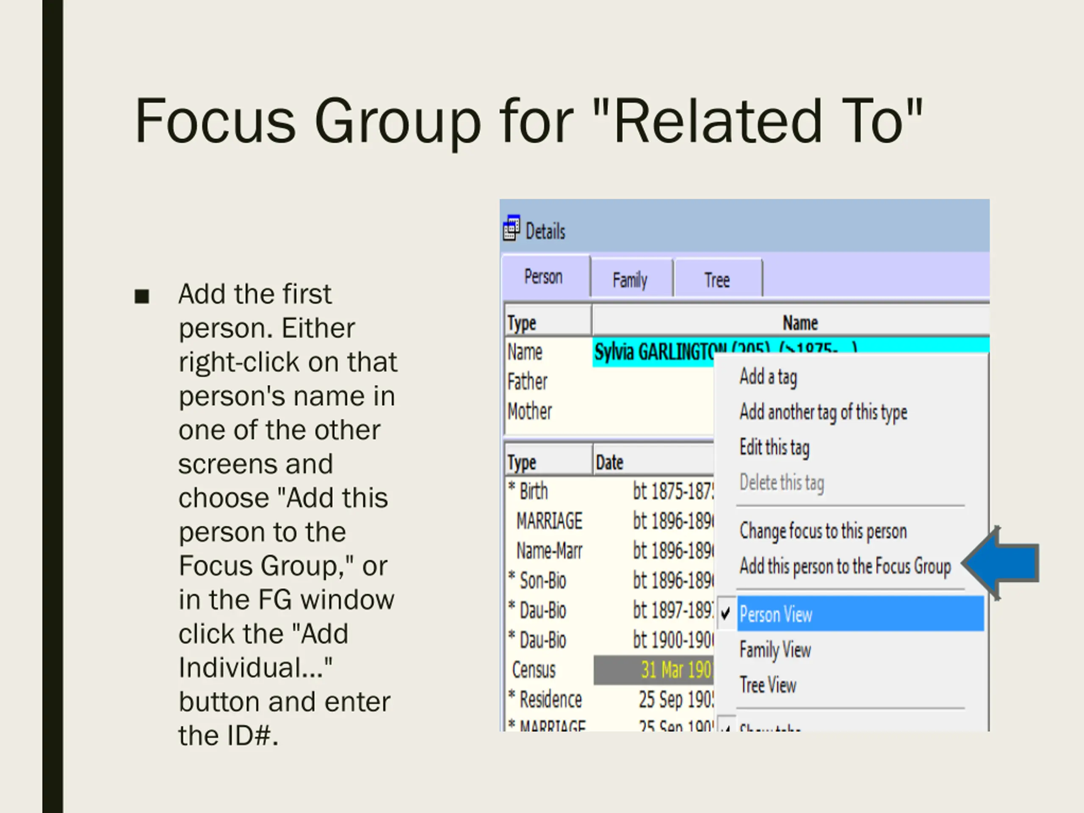This screenshot has width=1084, height=813.
Task: Select the Person tab
Action: [543, 277]
